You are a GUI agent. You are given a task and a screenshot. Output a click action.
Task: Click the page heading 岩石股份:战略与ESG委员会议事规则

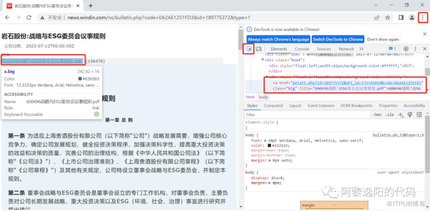click(54, 36)
